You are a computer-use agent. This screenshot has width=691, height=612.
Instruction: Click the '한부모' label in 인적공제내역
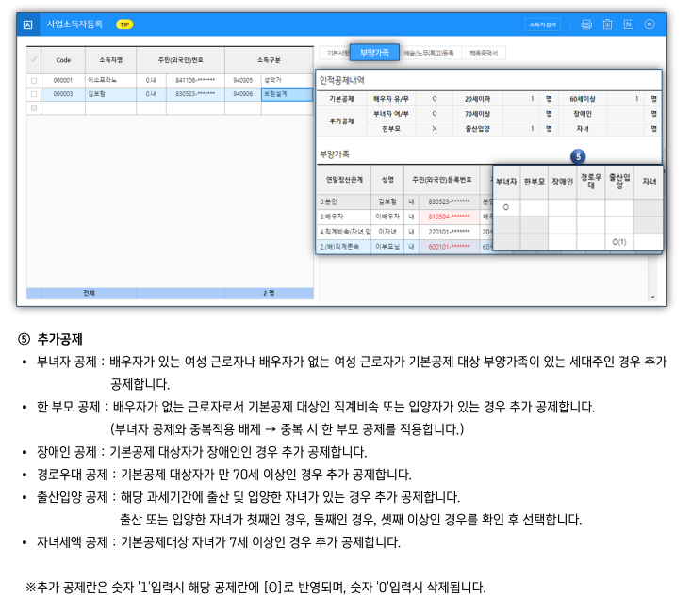coord(391,129)
